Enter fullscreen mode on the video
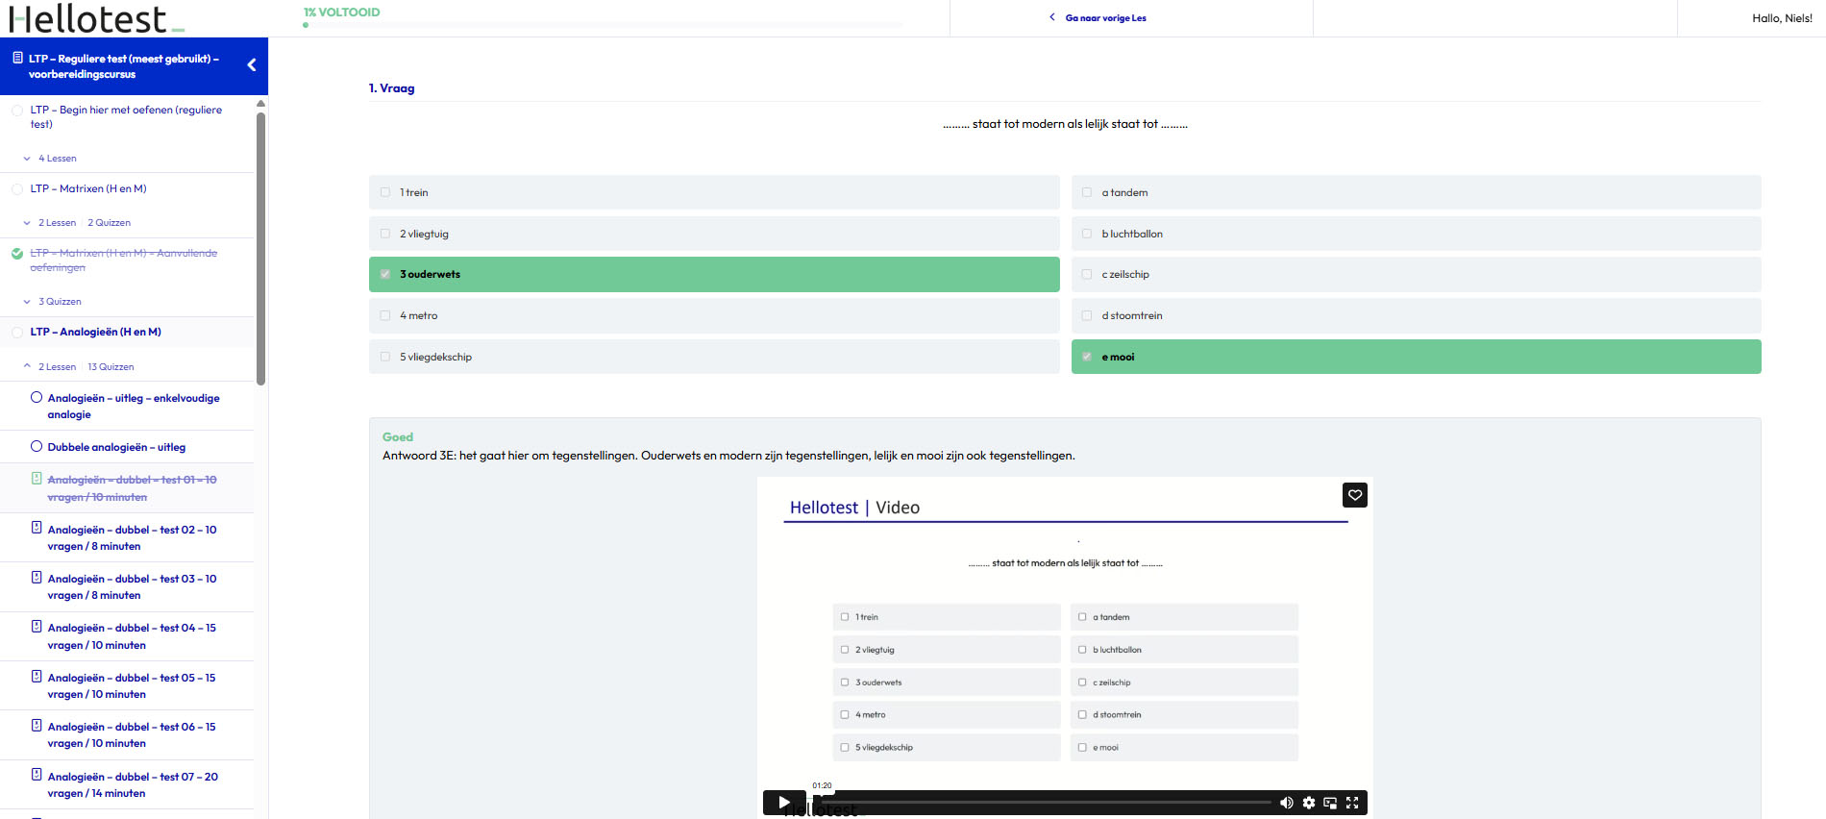The image size is (1826, 819). point(1352,803)
